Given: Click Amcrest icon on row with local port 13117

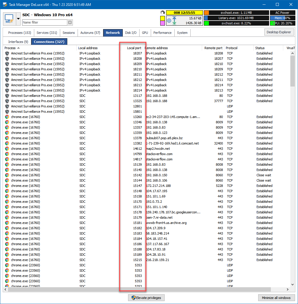Looking at the screenshot, I should (x=7, y=96).
